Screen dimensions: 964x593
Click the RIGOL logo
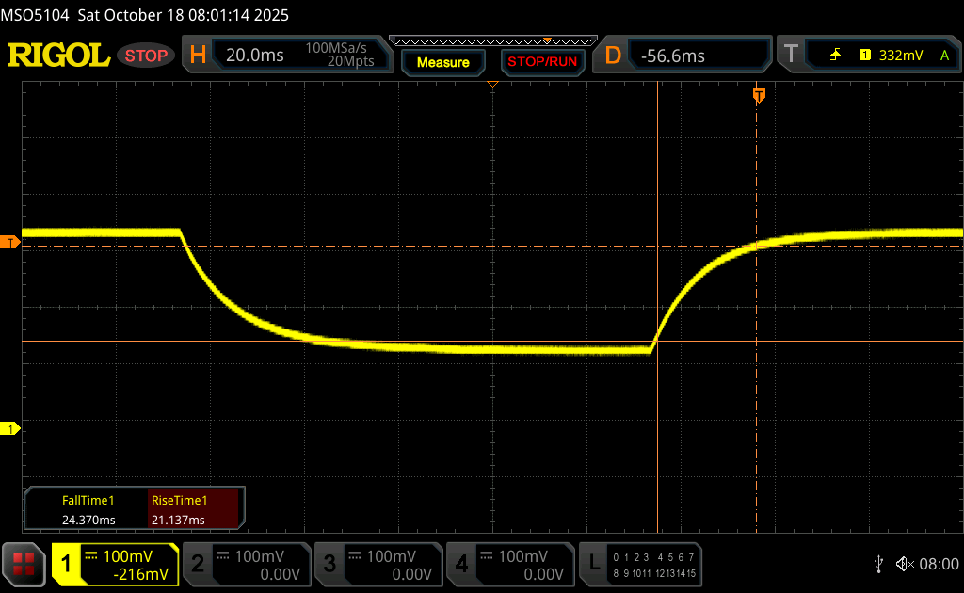pyautogui.click(x=58, y=56)
